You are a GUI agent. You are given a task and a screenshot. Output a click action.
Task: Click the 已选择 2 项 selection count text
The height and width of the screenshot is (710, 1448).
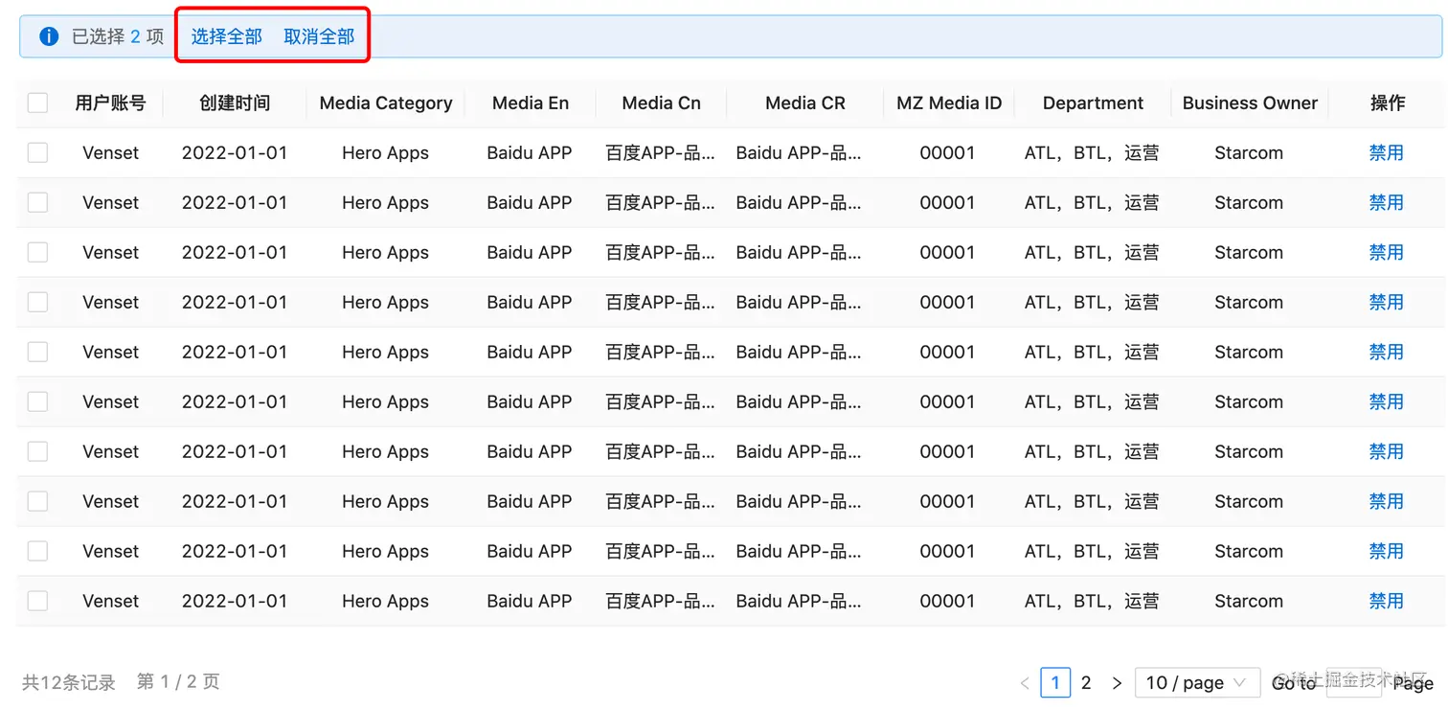coord(118,36)
